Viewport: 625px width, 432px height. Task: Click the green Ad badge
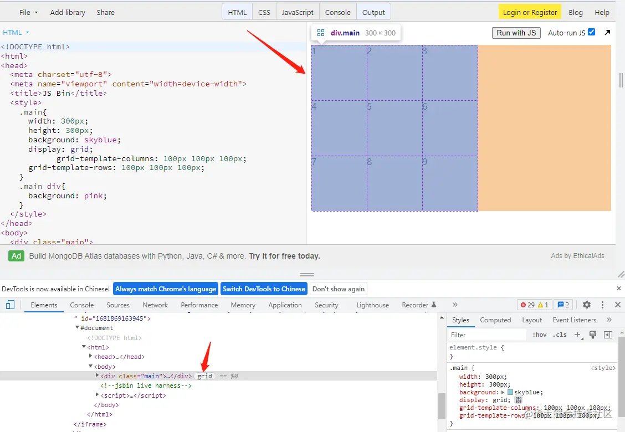[16, 256]
